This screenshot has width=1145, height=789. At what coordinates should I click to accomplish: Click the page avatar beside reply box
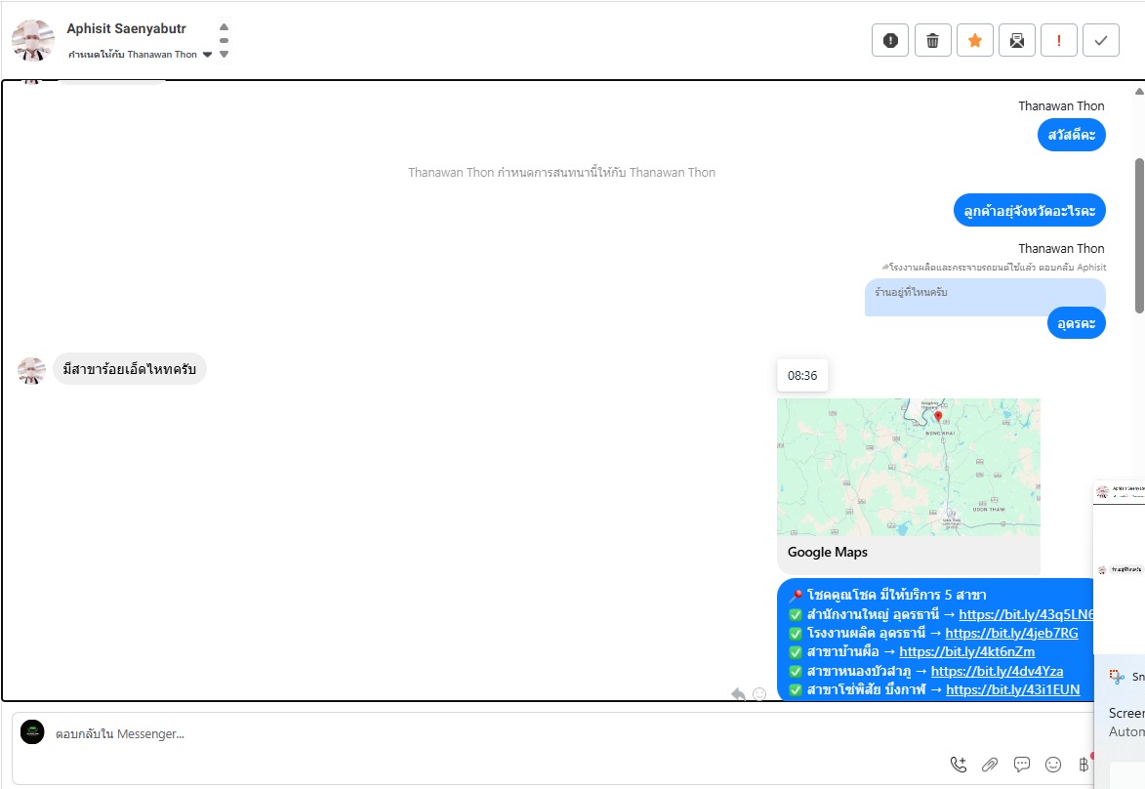[x=32, y=732]
